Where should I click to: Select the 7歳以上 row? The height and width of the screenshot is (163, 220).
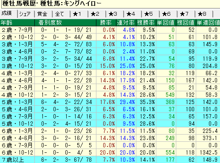click(110, 160)
